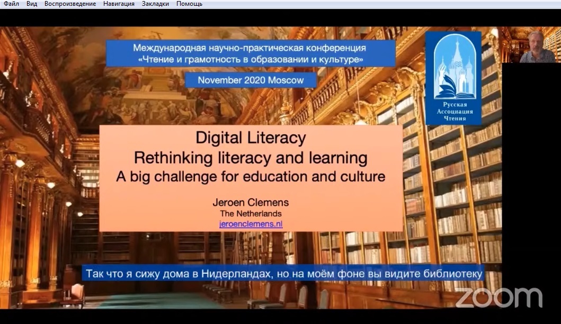Open the Воспроизведение menu
This screenshot has width=561, height=324.
(70, 4)
